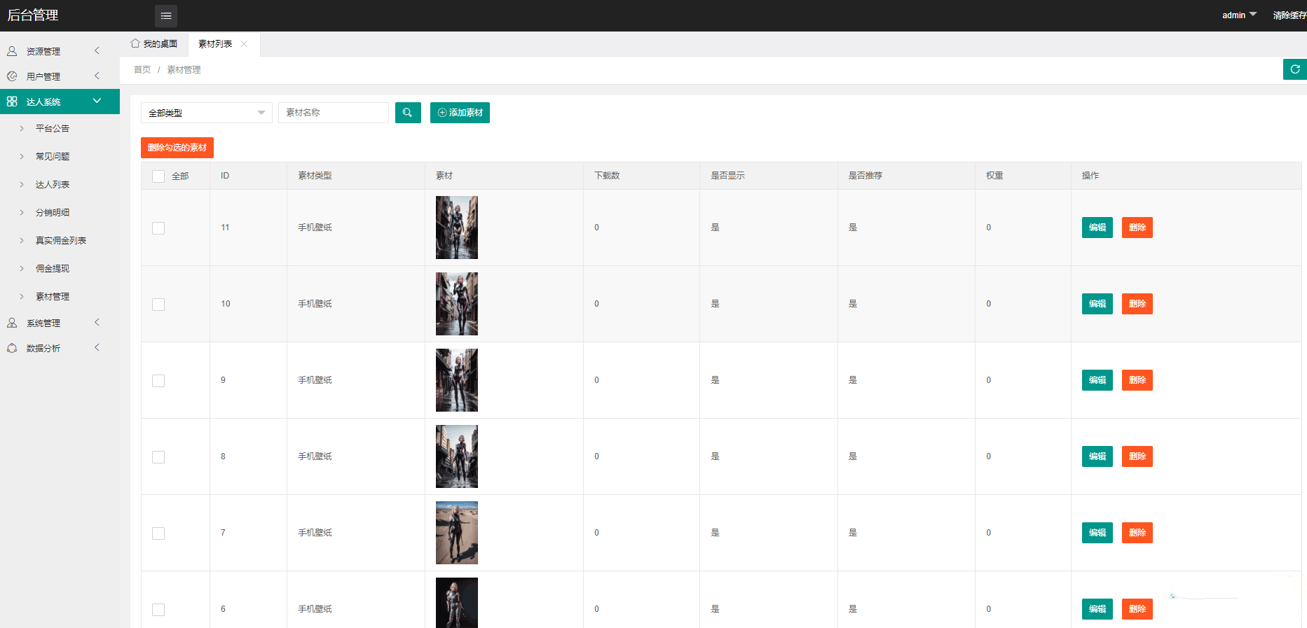Open the admin user dropdown
Viewport: 1307px width, 628px height.
[x=1238, y=15]
